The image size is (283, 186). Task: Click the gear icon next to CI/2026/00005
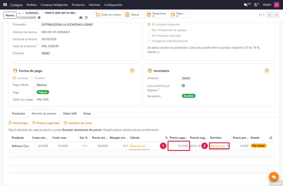pos(39,18)
